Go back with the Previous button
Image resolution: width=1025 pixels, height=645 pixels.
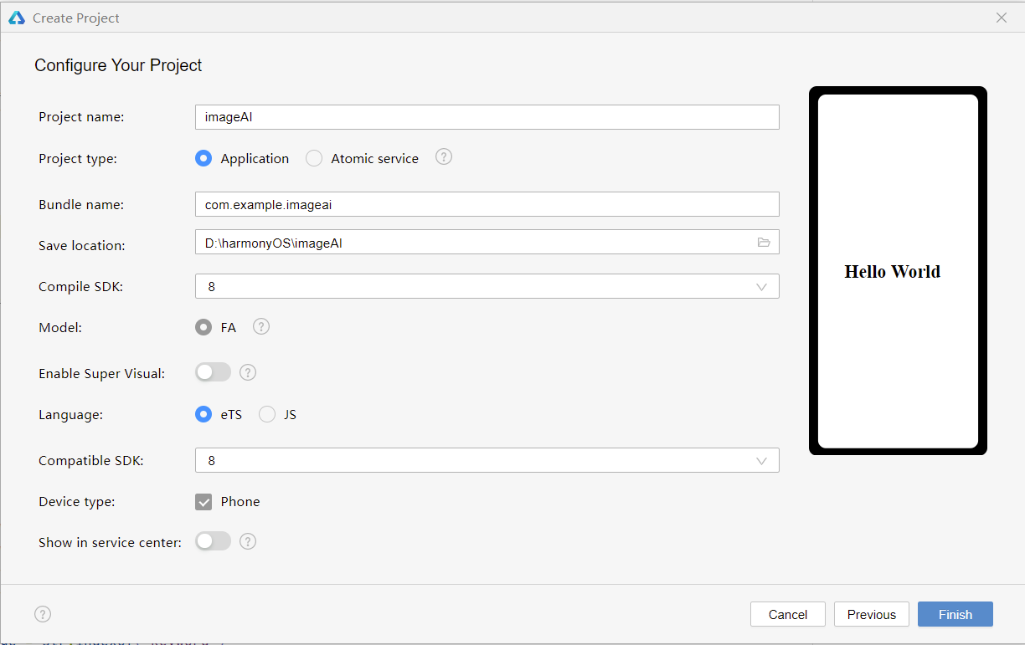[x=871, y=614]
